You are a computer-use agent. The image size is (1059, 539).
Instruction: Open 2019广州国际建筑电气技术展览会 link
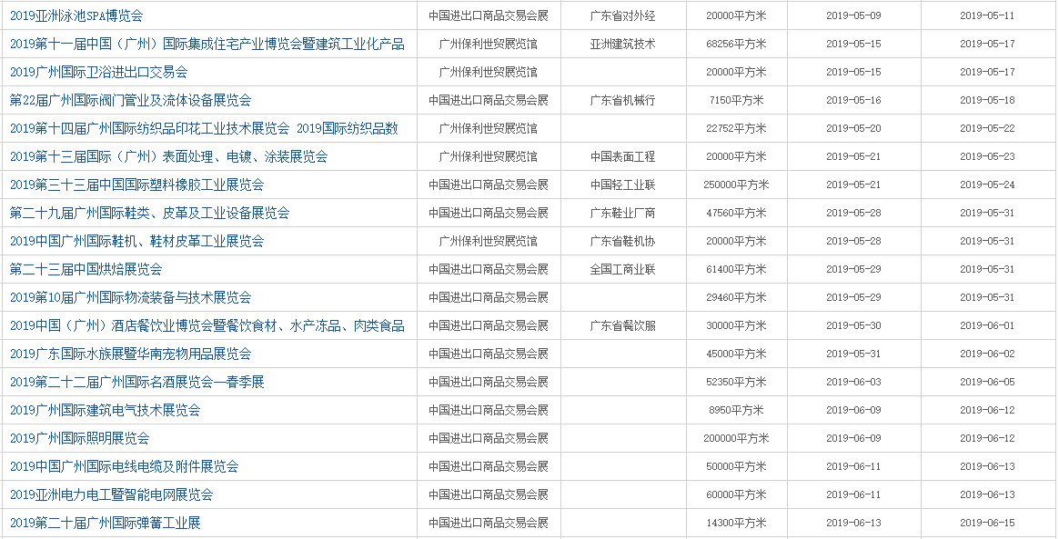click(106, 410)
